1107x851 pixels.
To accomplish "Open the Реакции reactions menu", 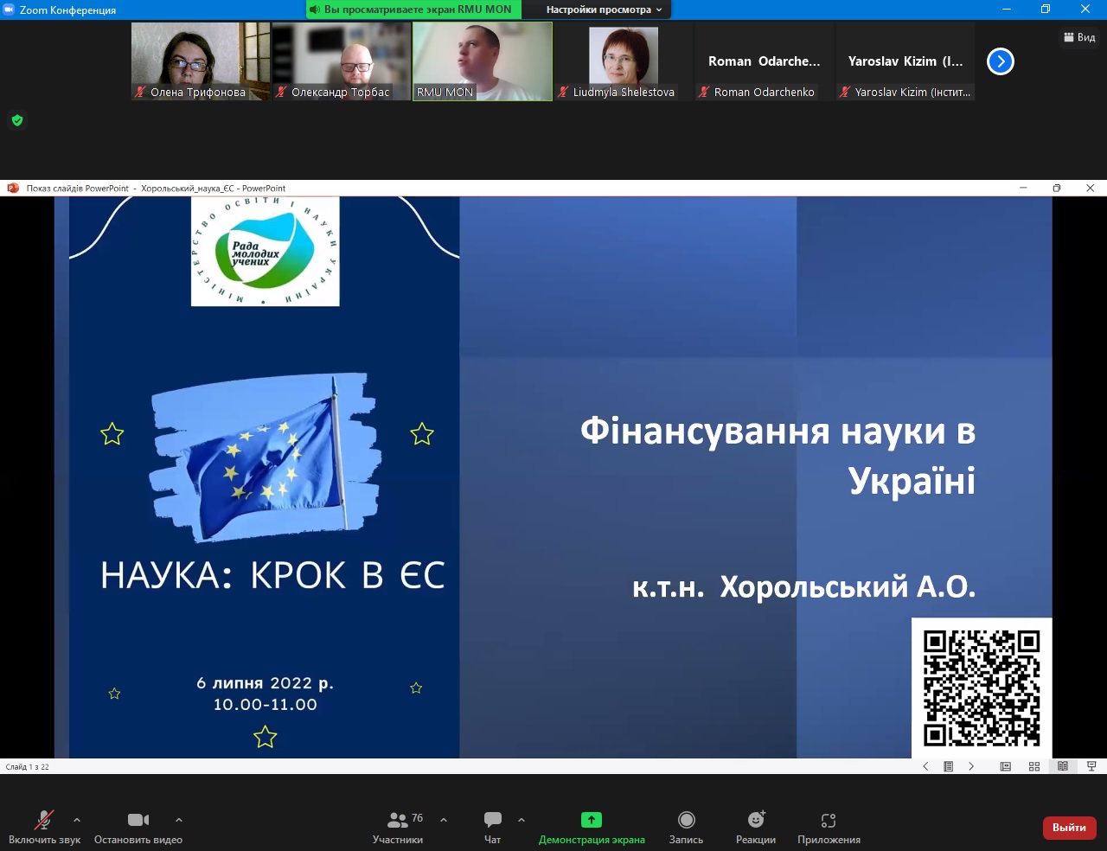I will pos(756,827).
